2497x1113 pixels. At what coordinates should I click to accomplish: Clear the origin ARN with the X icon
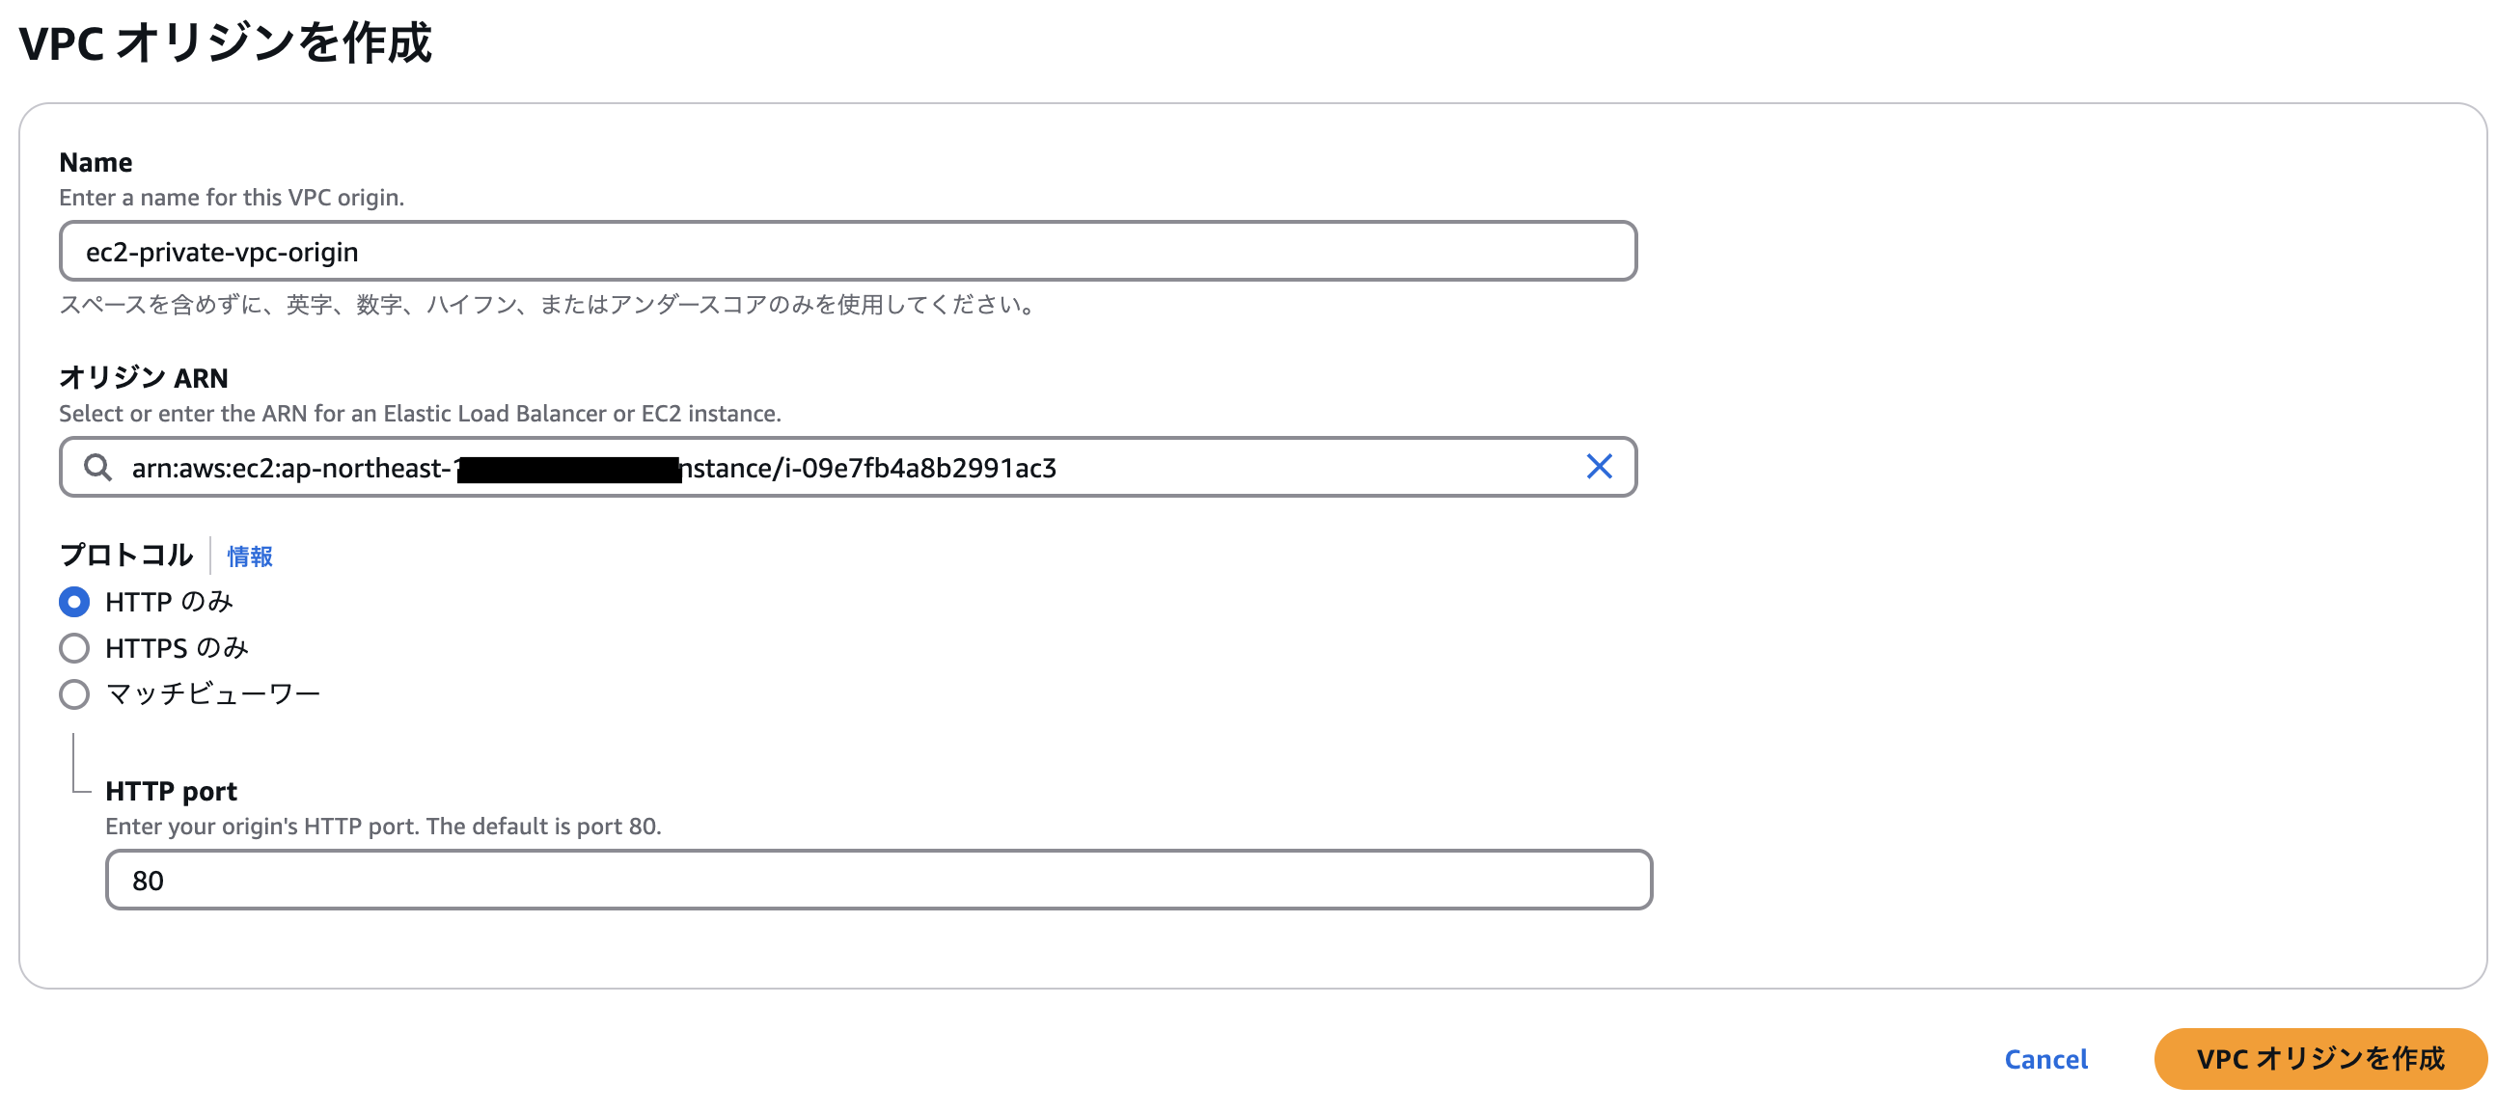(x=1599, y=467)
